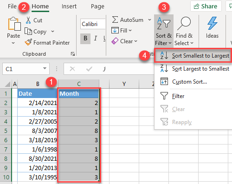Toggle Underline formatting
Viewport: 232px width, 184px height.
tap(104, 38)
